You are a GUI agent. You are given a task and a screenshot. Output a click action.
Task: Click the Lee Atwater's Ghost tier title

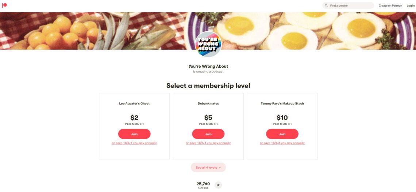pos(134,104)
